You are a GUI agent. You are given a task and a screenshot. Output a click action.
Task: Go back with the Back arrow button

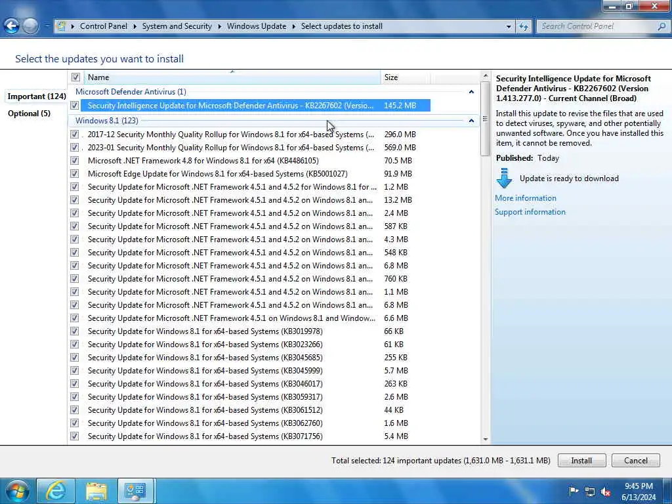(x=12, y=26)
